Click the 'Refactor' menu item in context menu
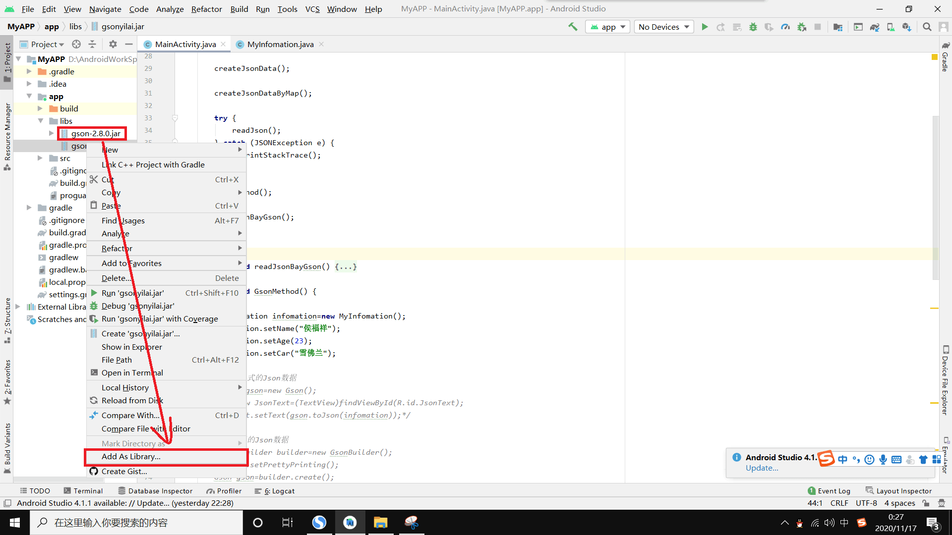952x535 pixels. (x=117, y=248)
